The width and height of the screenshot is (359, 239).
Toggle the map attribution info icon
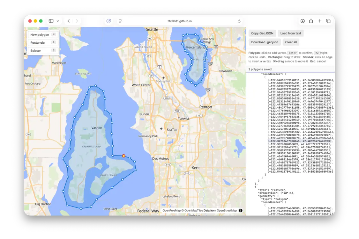[241, 210]
